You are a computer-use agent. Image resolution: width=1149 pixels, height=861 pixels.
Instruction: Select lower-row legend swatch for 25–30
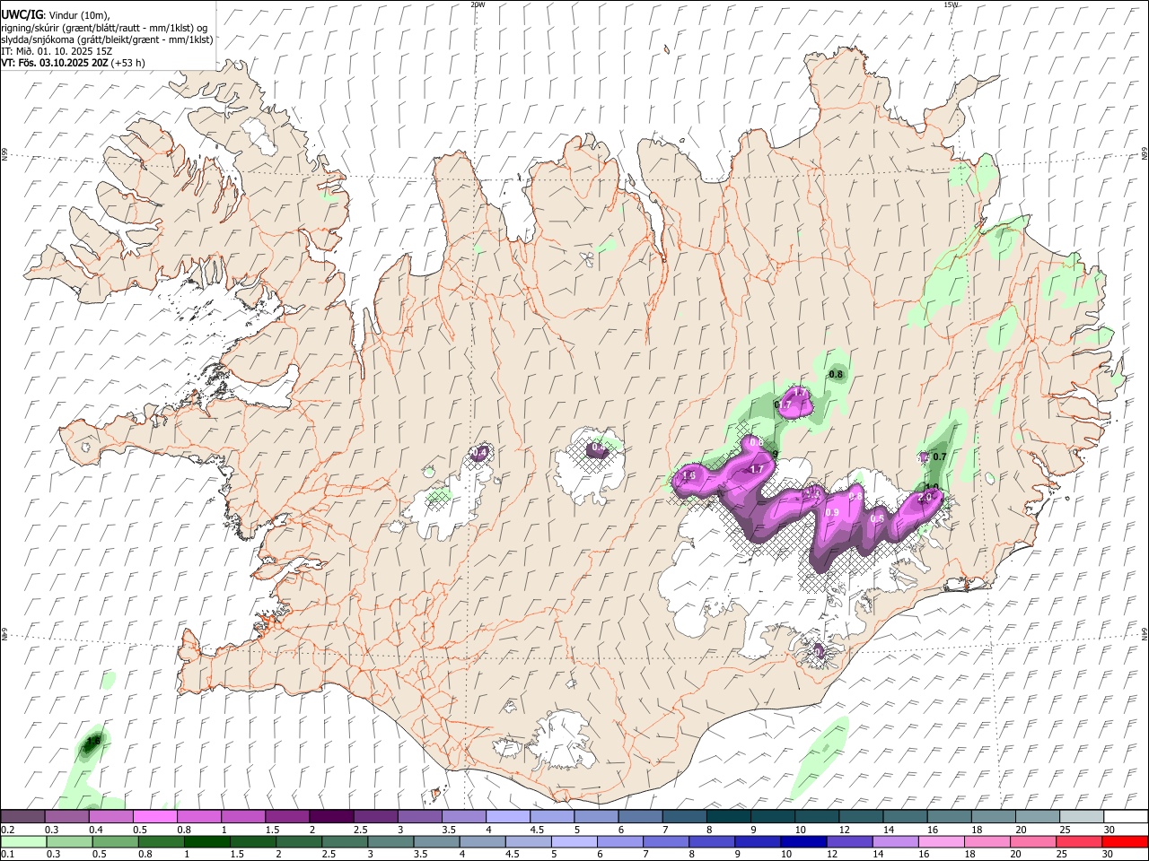(1080, 841)
